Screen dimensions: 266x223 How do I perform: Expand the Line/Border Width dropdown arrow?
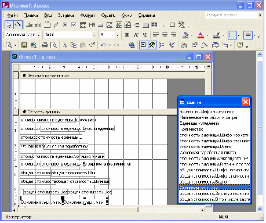(x=239, y=35)
